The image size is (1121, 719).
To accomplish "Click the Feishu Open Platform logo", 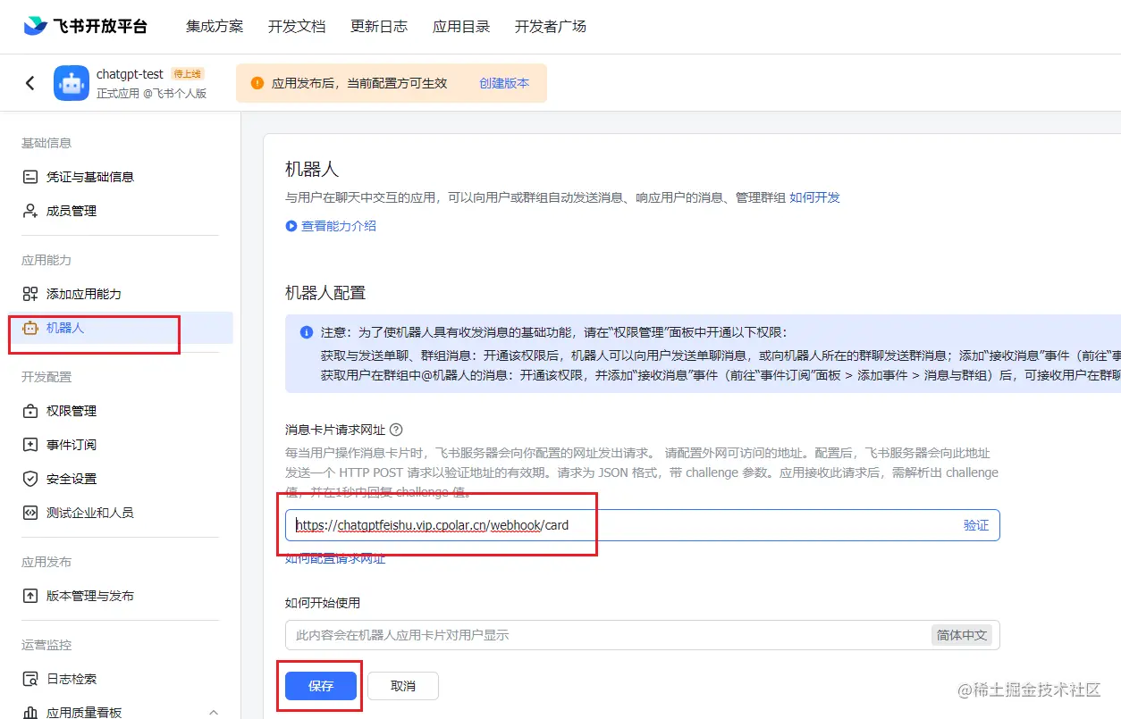I will pos(85,26).
